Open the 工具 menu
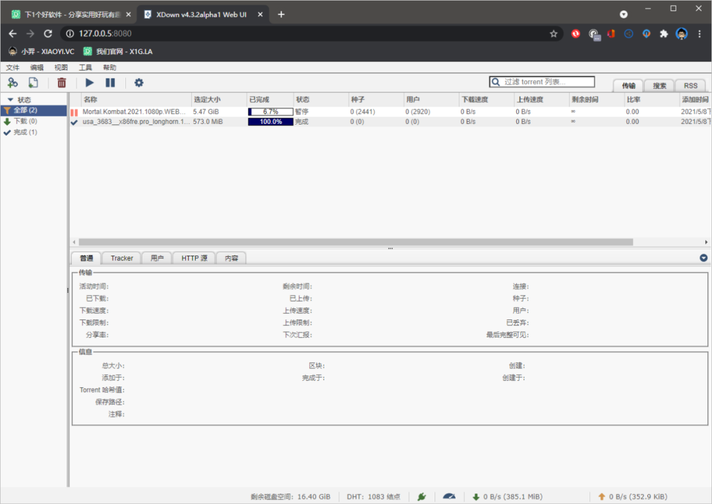 click(85, 67)
